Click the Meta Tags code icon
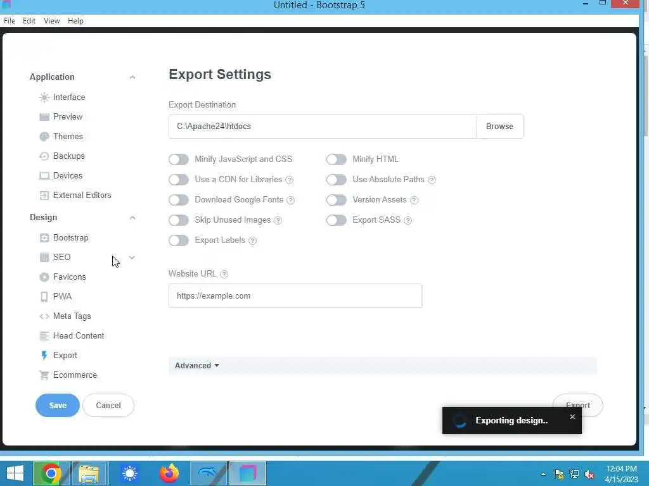 coord(44,316)
